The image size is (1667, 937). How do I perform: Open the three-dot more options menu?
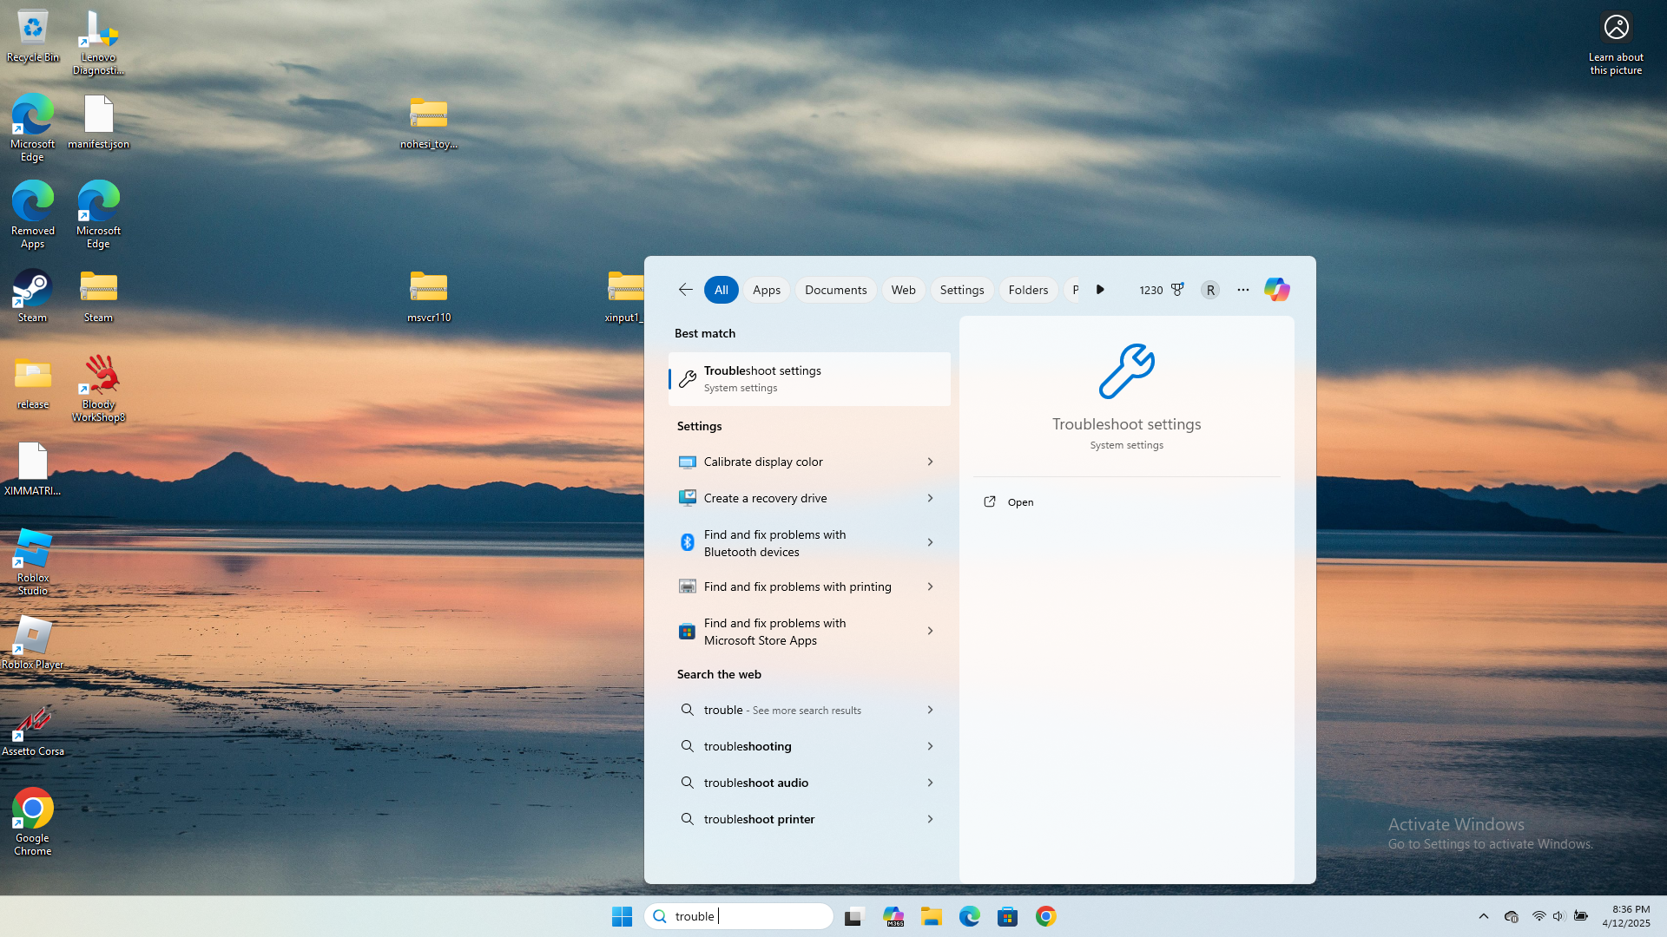pyautogui.click(x=1243, y=290)
